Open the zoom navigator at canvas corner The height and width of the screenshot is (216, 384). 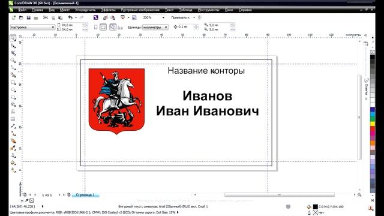[x=359, y=195]
